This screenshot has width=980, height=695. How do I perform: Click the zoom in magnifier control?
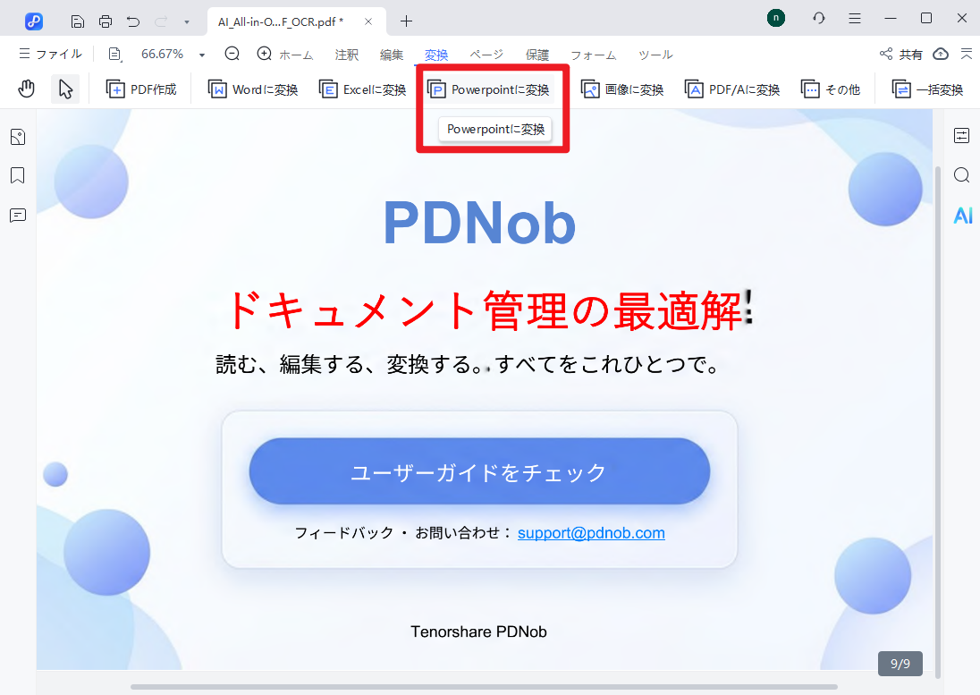(263, 54)
